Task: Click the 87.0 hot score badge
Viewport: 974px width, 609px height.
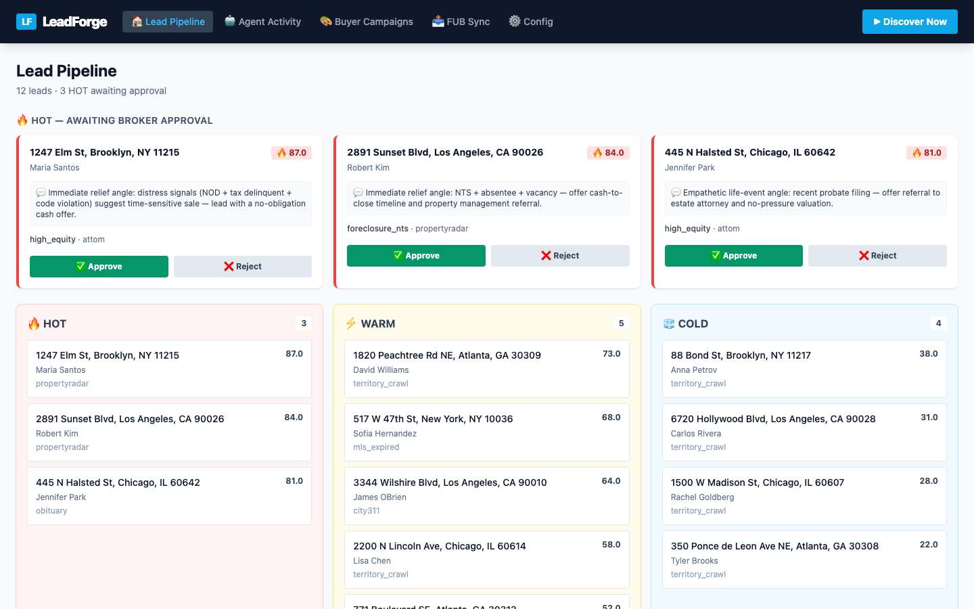Action: click(x=292, y=153)
